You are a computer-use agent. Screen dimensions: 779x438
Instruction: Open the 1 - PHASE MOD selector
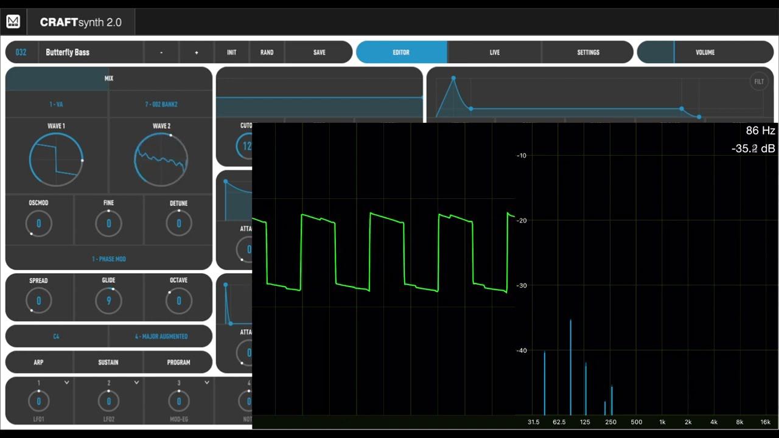(109, 259)
